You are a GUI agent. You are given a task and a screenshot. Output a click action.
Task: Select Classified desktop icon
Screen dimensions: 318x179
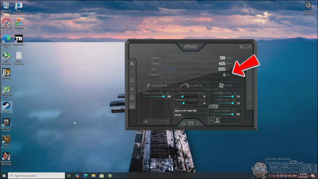[19, 24]
